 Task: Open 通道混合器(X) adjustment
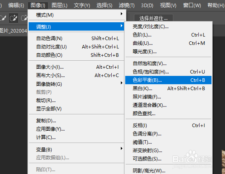(x=168, y=105)
